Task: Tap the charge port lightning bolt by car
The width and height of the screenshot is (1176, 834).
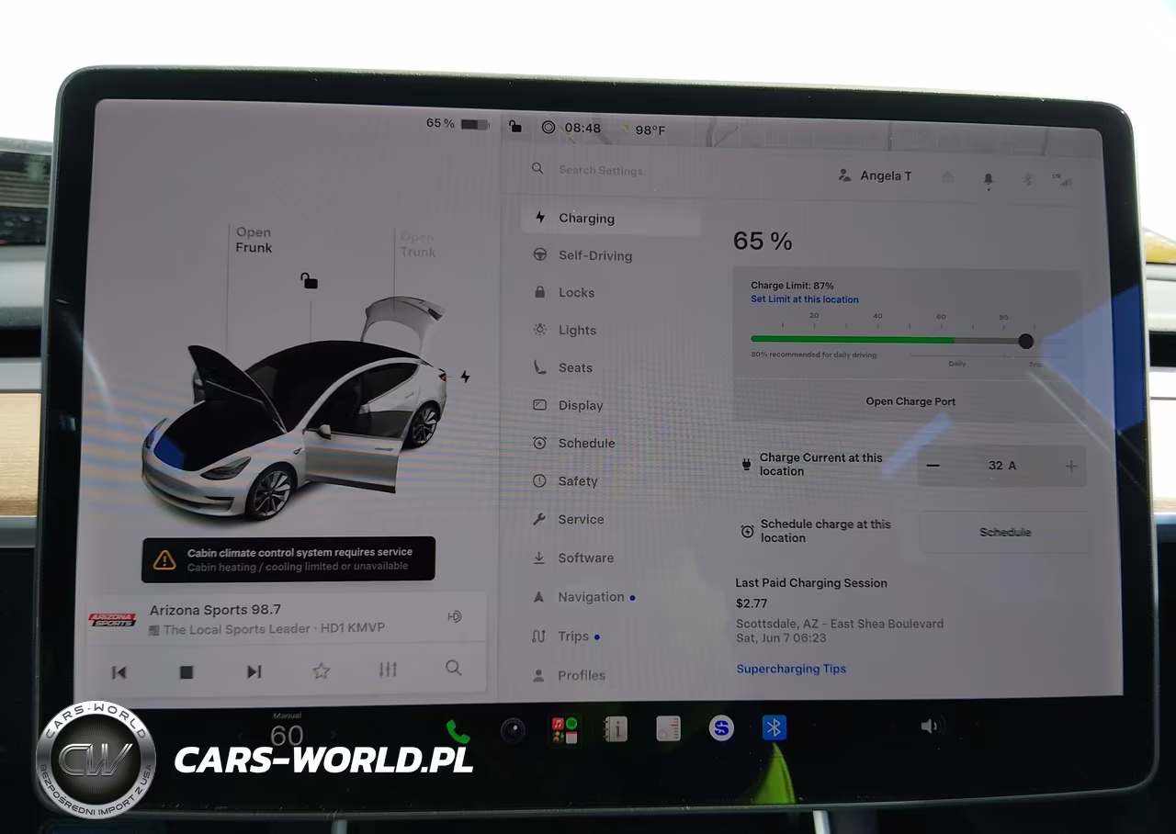Action: click(465, 377)
